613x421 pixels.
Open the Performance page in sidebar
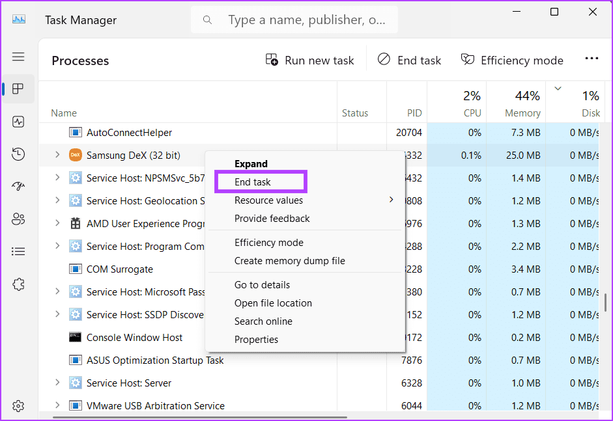click(18, 122)
